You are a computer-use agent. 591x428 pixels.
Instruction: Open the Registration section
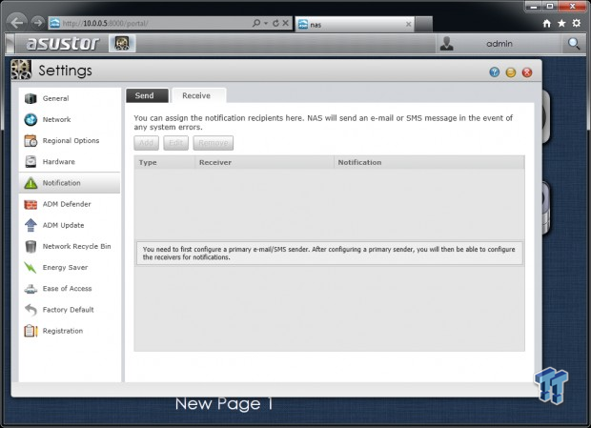(x=70, y=331)
